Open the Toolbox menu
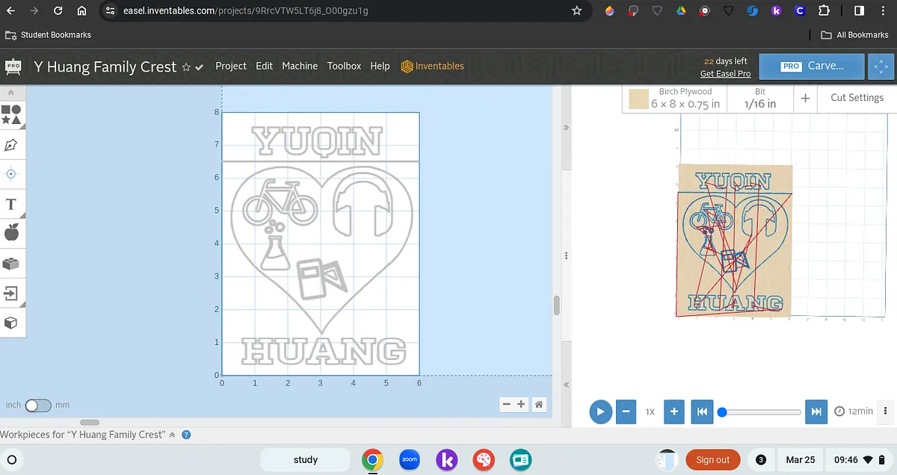The width and height of the screenshot is (897, 475). pyautogui.click(x=344, y=66)
